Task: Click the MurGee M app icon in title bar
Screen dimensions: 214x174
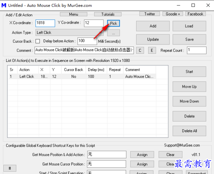Action: point(4,5)
